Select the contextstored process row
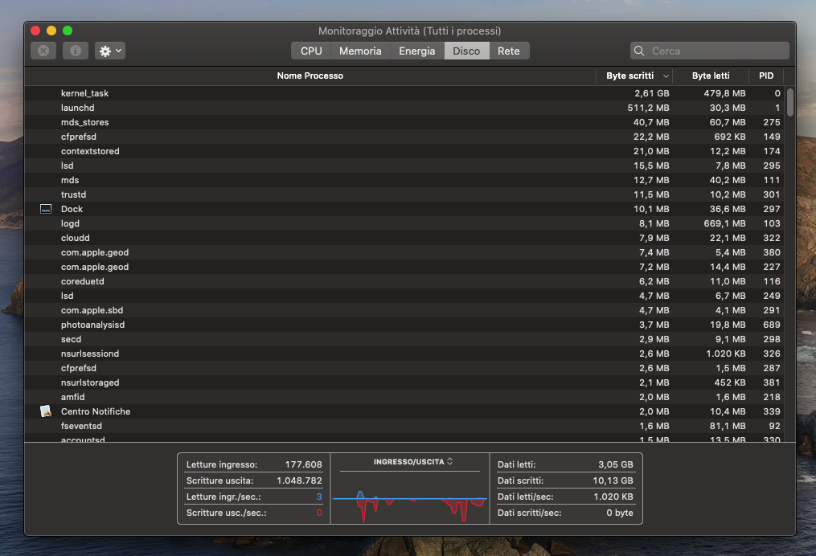The width and height of the screenshot is (816, 556). 404,151
